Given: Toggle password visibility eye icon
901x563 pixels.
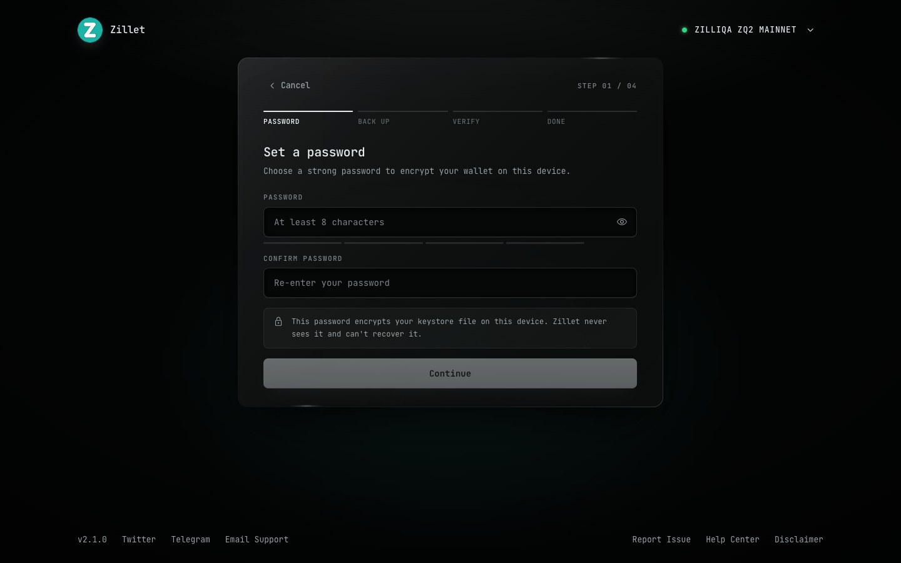Looking at the screenshot, I should pyautogui.click(x=622, y=222).
